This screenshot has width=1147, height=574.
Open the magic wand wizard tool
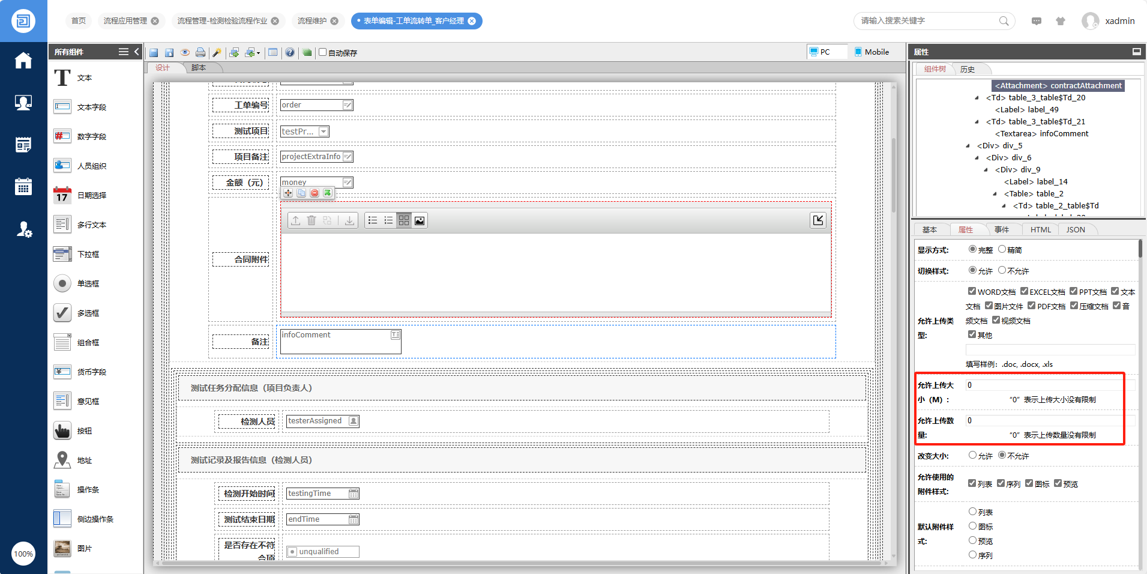217,53
